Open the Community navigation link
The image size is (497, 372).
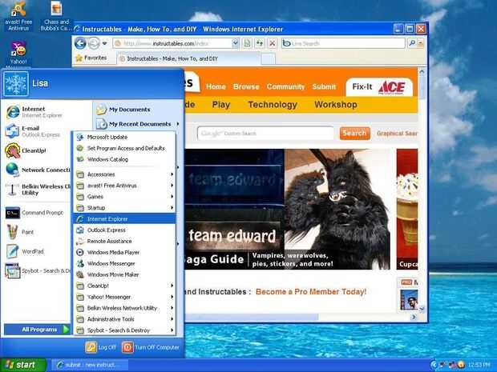285,86
